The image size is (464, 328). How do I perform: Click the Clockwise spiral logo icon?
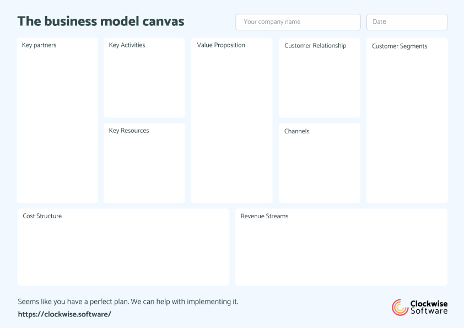397,307
